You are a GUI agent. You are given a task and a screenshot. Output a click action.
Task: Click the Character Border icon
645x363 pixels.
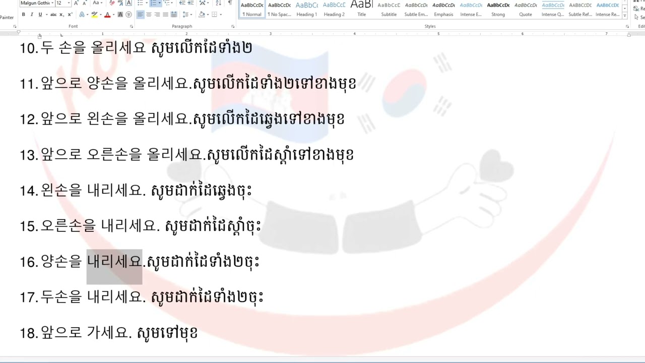coord(128,3)
